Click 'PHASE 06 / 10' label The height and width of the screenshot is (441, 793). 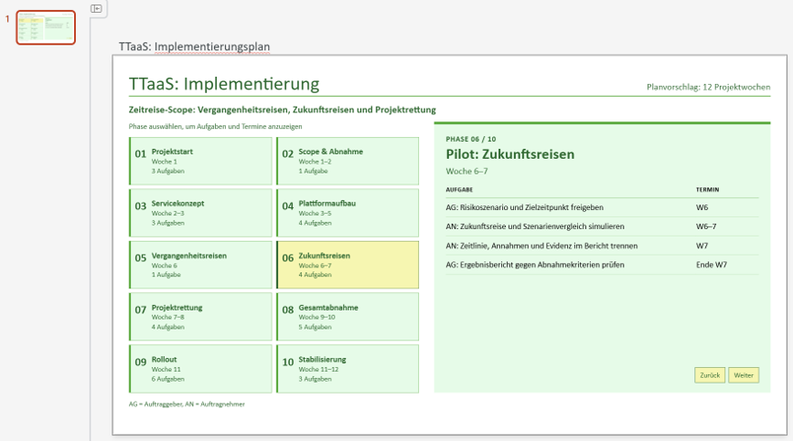(471, 140)
